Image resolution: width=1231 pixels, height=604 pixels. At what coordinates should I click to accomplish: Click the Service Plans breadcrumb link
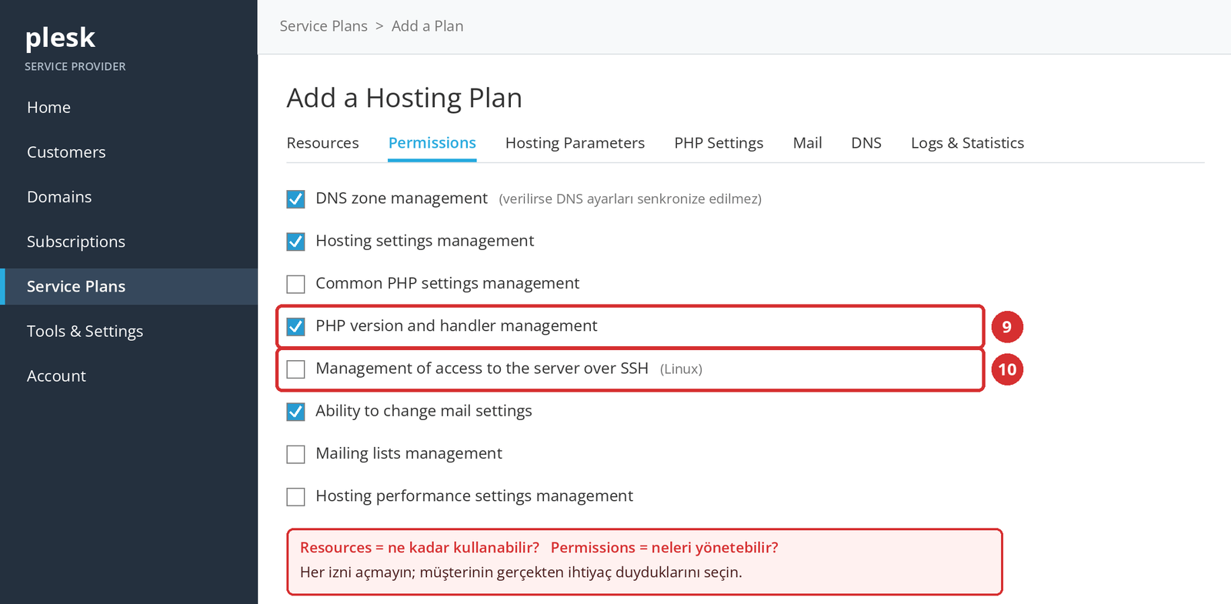(x=323, y=26)
